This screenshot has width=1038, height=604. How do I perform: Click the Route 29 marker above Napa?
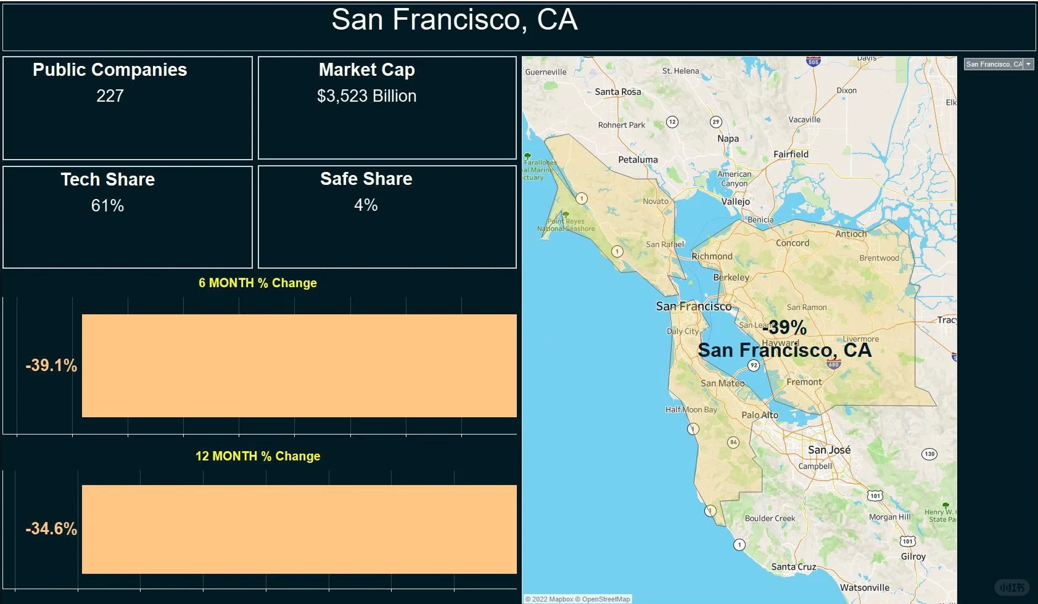click(x=715, y=122)
